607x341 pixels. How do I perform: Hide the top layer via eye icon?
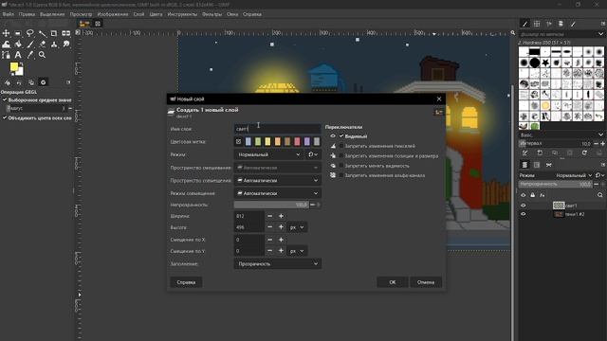pyautogui.click(x=524, y=206)
